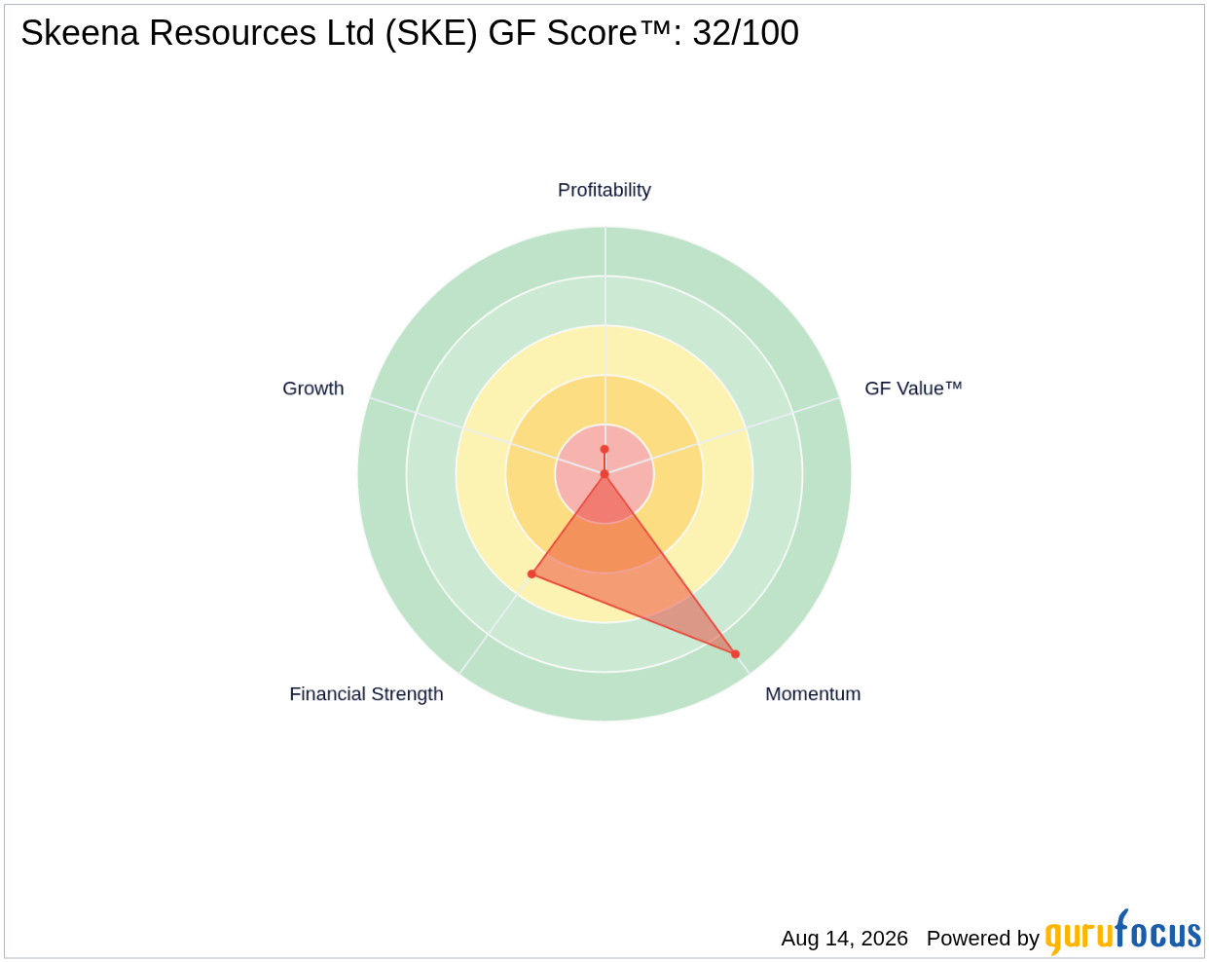
Task: Click the Profitability axis label
Action: pos(604,190)
